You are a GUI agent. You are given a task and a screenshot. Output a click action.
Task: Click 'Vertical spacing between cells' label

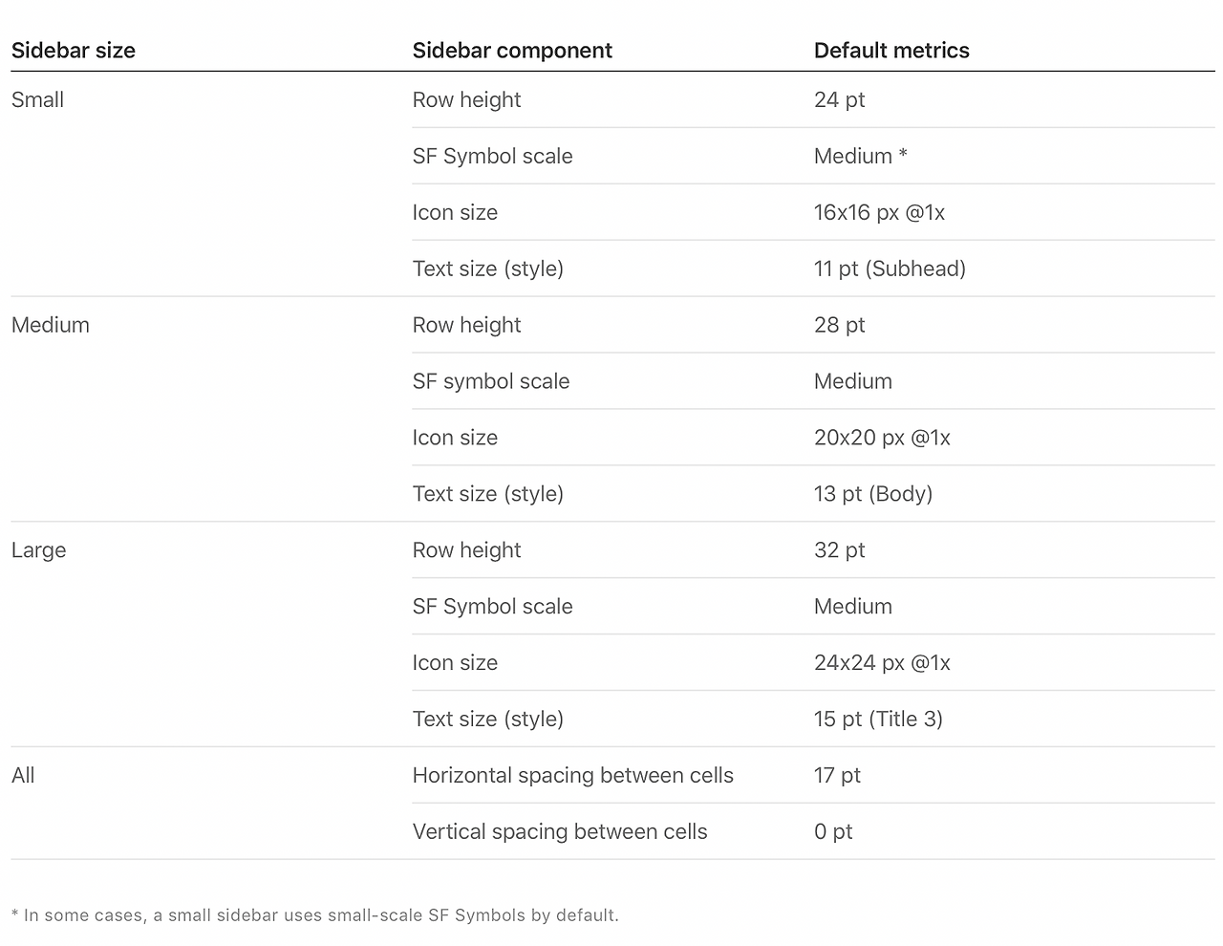click(x=560, y=831)
